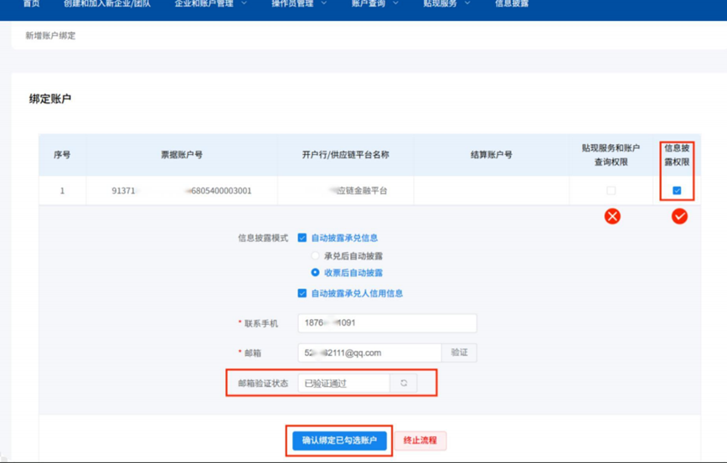Click the 终止流程 button
The height and width of the screenshot is (463, 727).
click(420, 440)
